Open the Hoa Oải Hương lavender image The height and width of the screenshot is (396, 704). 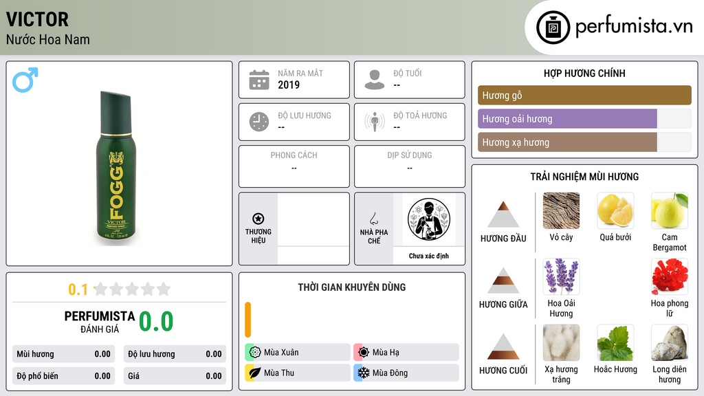561,276
